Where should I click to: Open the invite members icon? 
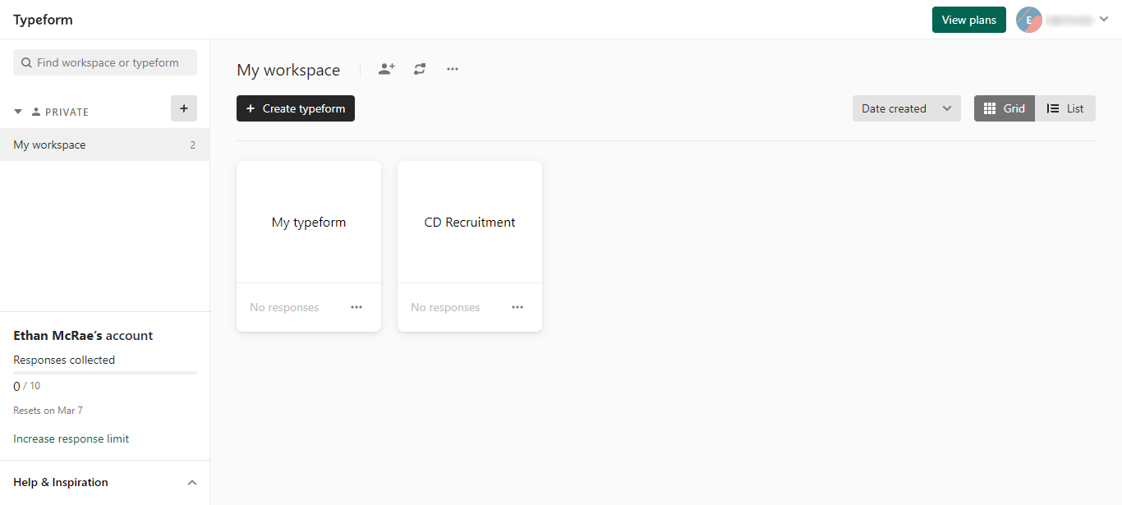pyautogui.click(x=386, y=69)
